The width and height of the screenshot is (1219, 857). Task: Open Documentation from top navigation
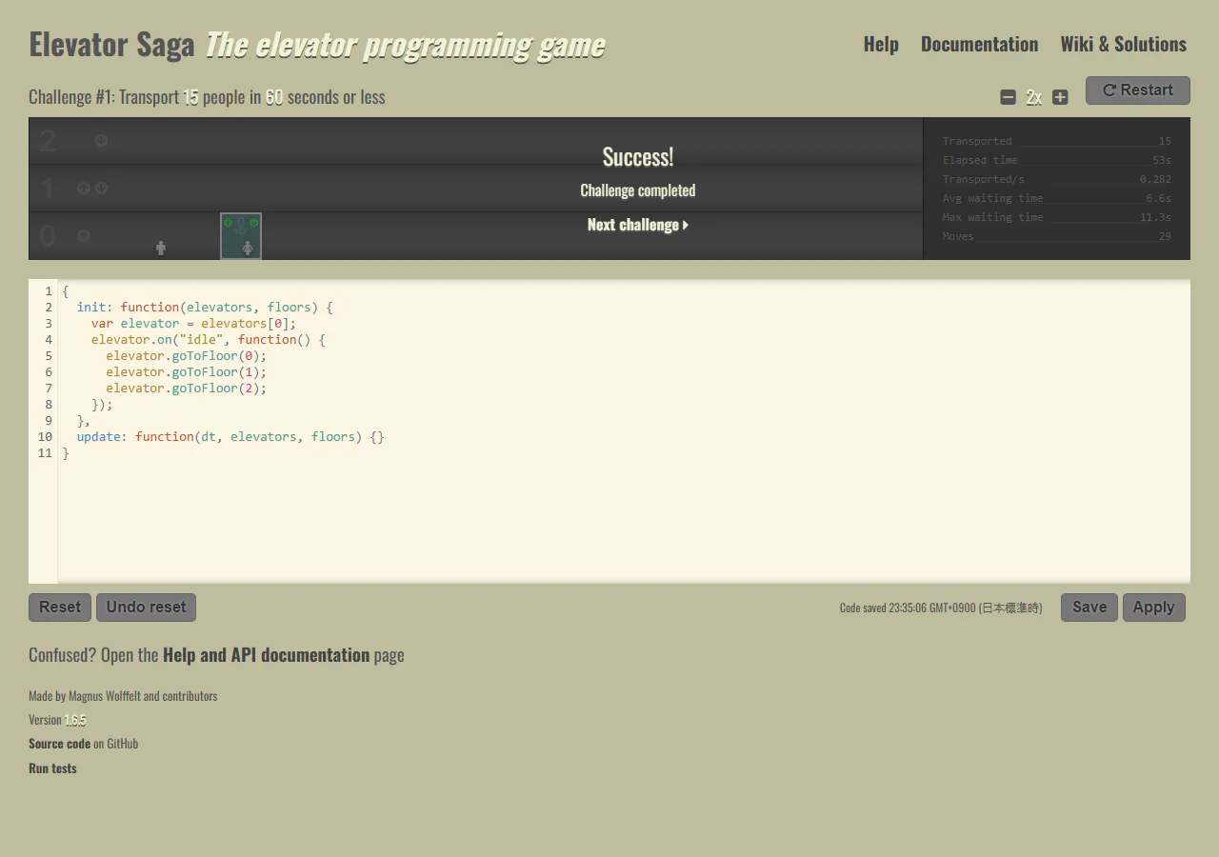click(979, 44)
